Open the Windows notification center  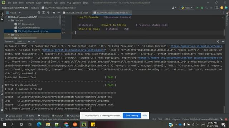click(223, 124)
